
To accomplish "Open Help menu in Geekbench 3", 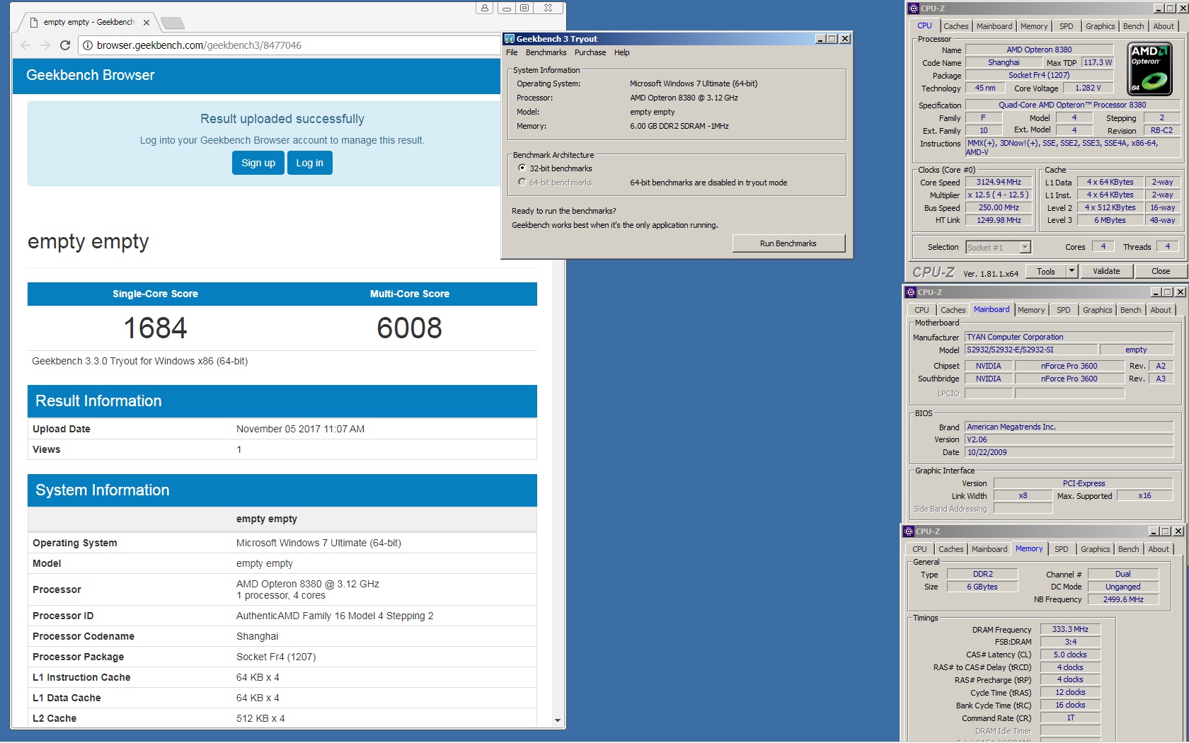I will [x=621, y=52].
